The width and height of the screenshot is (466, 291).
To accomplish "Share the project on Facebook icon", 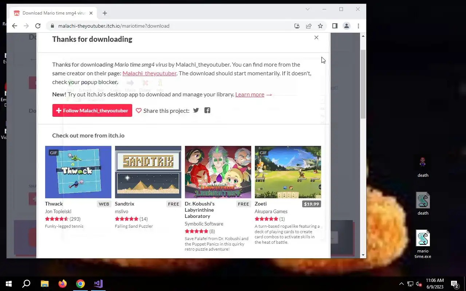I will tap(207, 110).
